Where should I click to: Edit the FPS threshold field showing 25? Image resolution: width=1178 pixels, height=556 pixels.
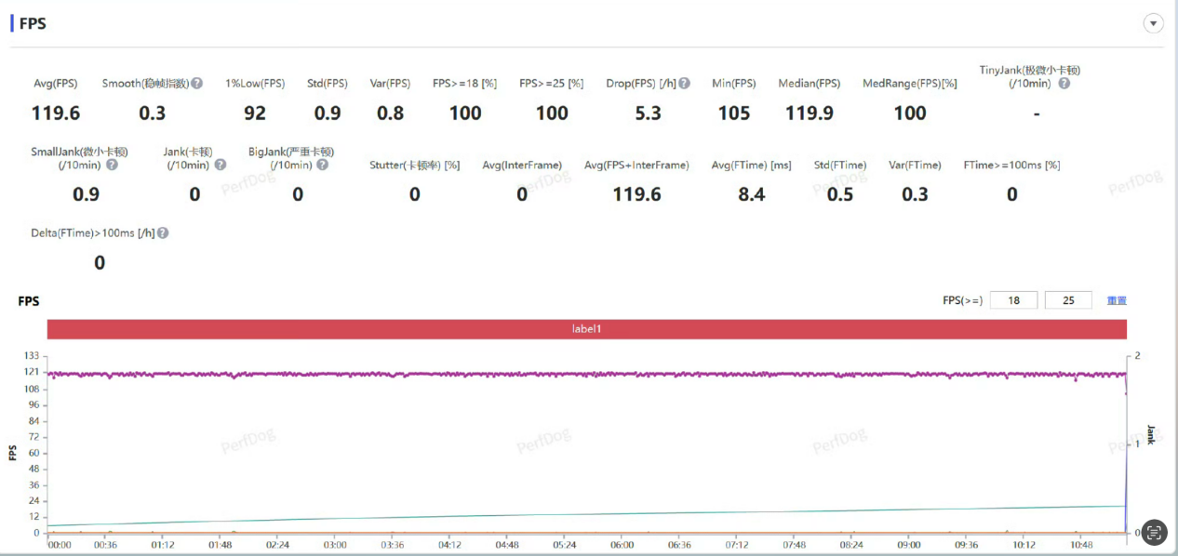(1068, 300)
